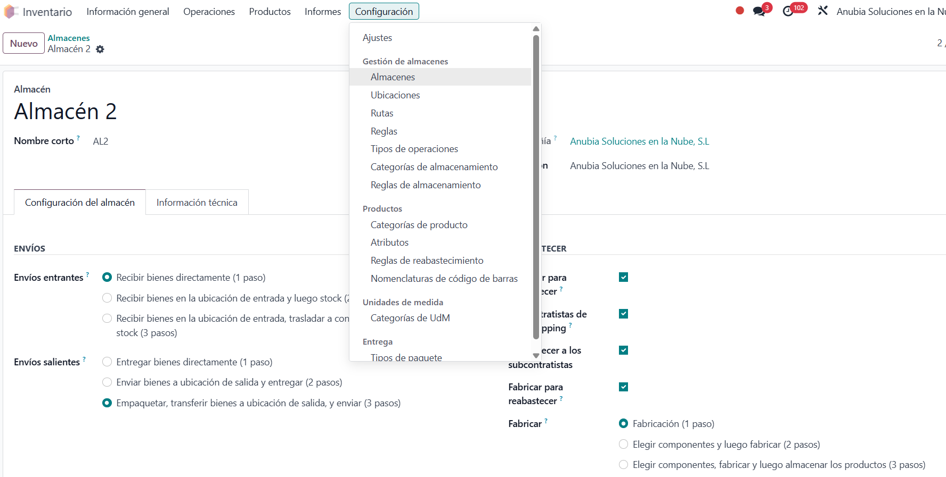
Task: Show help tooltip next to Fabricar label
Action: tap(546, 421)
